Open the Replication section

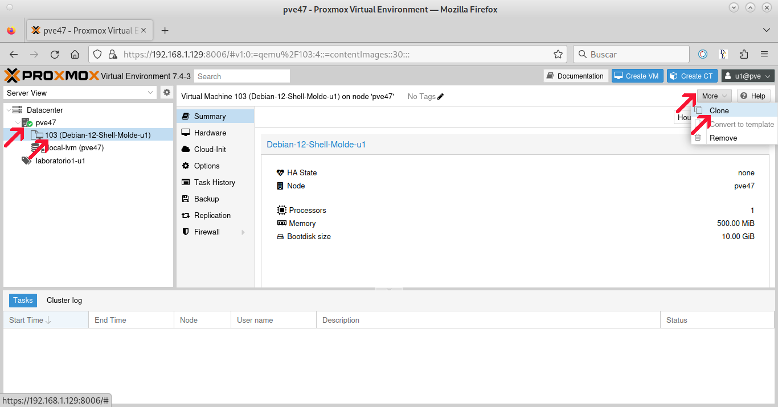(215, 215)
